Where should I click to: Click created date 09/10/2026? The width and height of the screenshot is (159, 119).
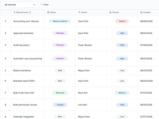[146, 105]
